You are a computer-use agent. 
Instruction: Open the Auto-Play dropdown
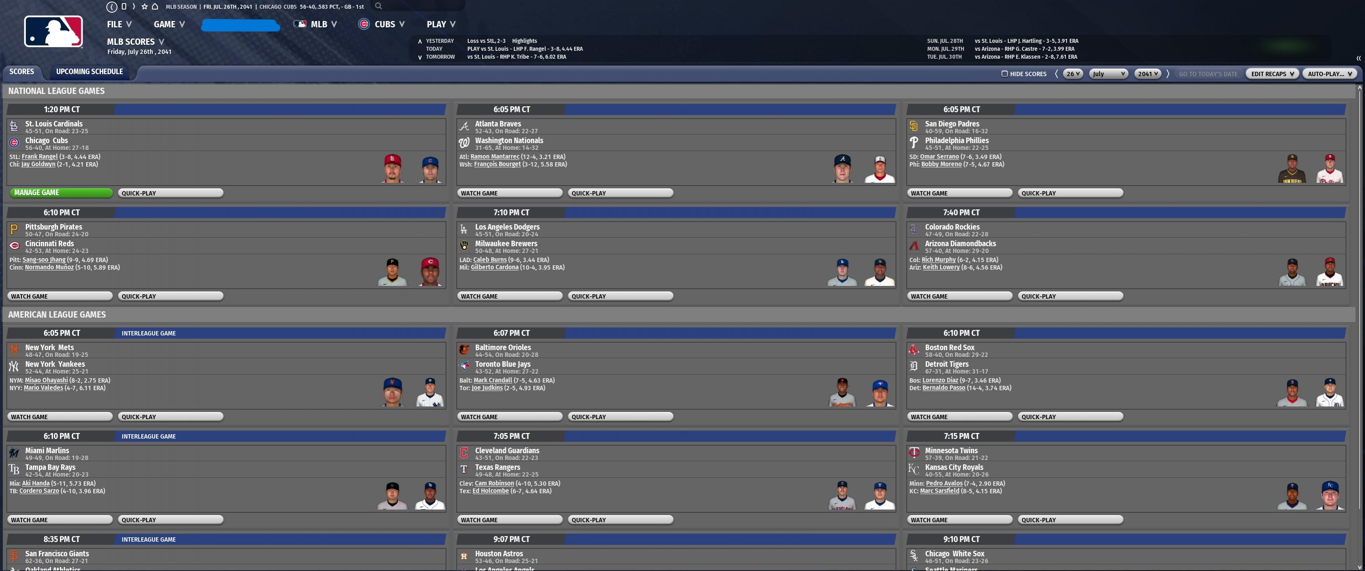pos(1329,74)
